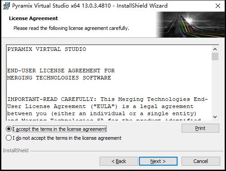Click the road banner image in the header
The height and width of the screenshot is (171, 226).
coord(191,25)
